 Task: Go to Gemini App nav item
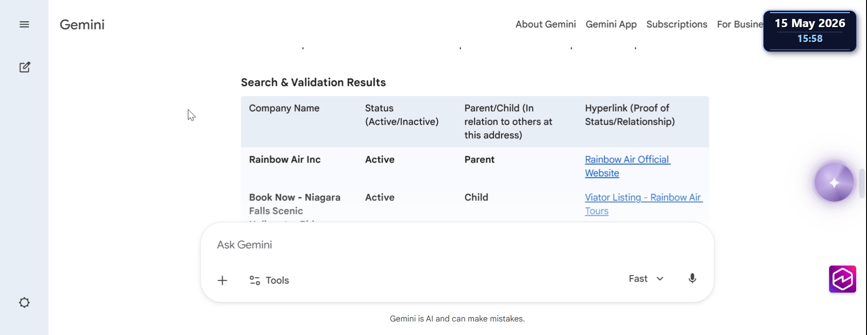[x=611, y=24]
